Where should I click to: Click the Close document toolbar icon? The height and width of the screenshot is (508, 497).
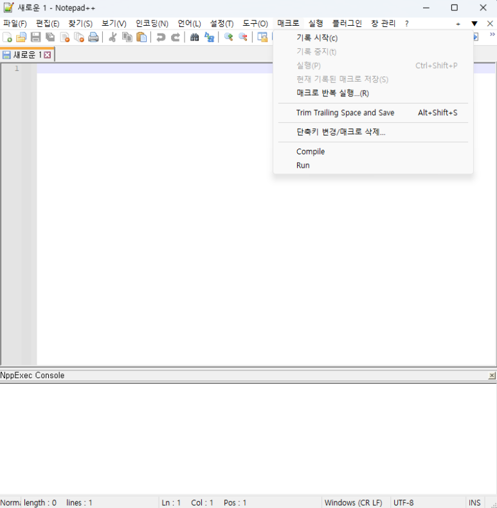click(x=65, y=37)
